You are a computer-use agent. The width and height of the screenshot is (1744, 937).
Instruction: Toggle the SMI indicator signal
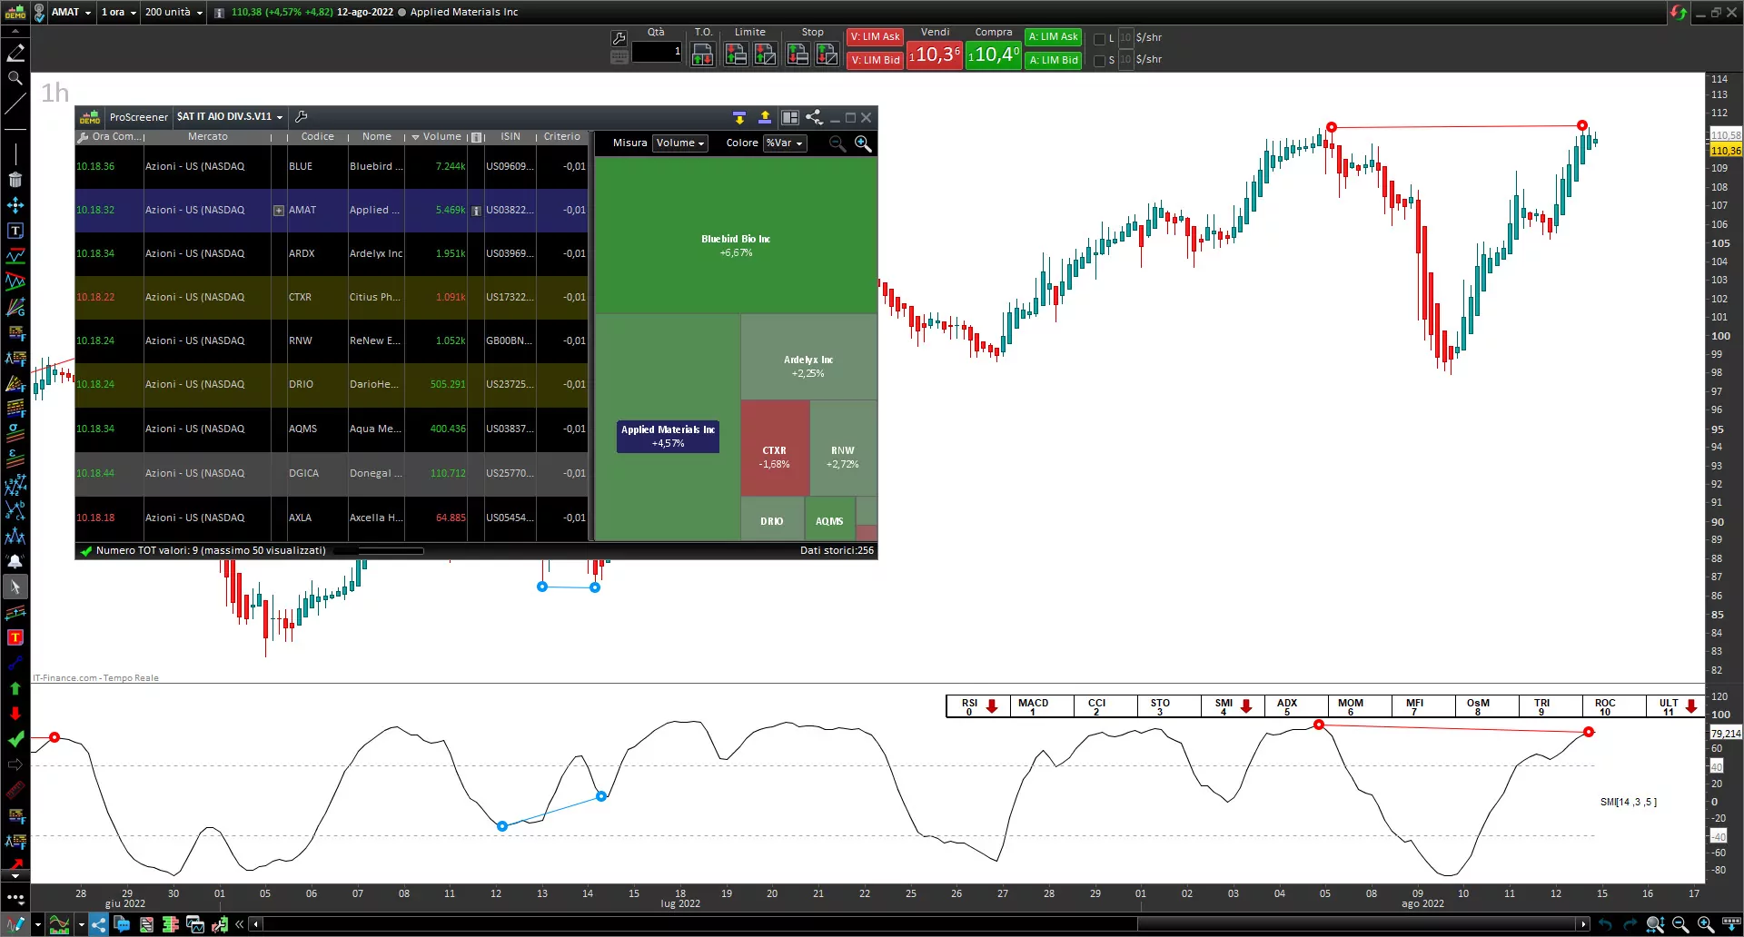tap(1232, 705)
